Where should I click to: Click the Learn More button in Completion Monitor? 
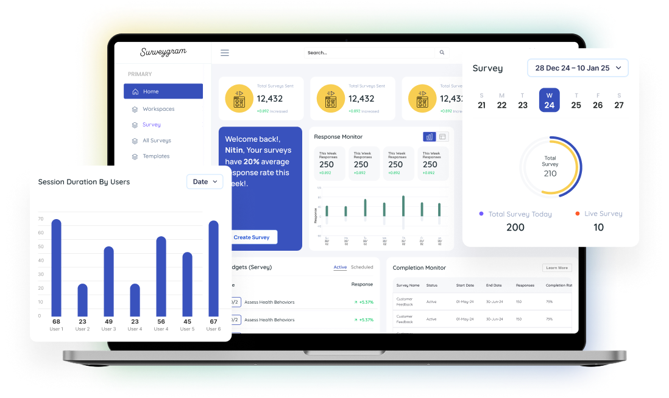pos(556,267)
